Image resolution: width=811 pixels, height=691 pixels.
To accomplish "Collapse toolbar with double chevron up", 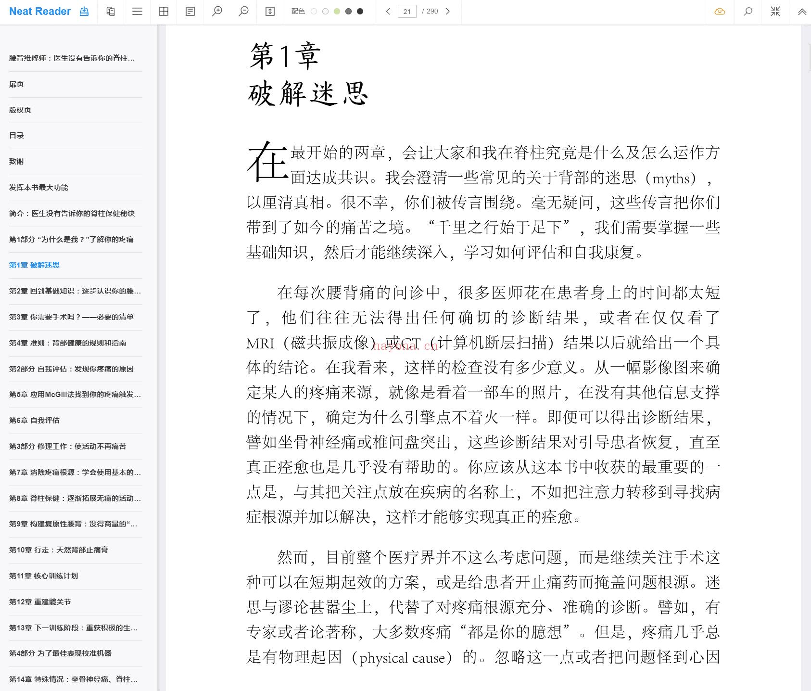I will (x=802, y=12).
